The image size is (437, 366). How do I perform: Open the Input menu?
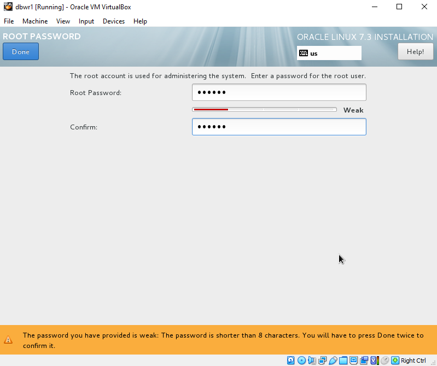tap(86, 21)
